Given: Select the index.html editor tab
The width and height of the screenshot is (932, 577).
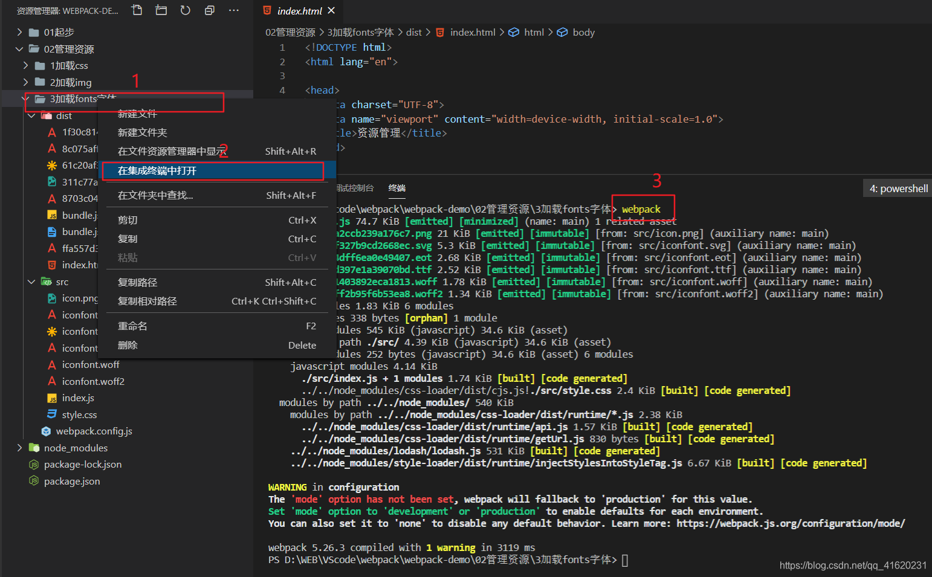Looking at the screenshot, I should 299,11.
